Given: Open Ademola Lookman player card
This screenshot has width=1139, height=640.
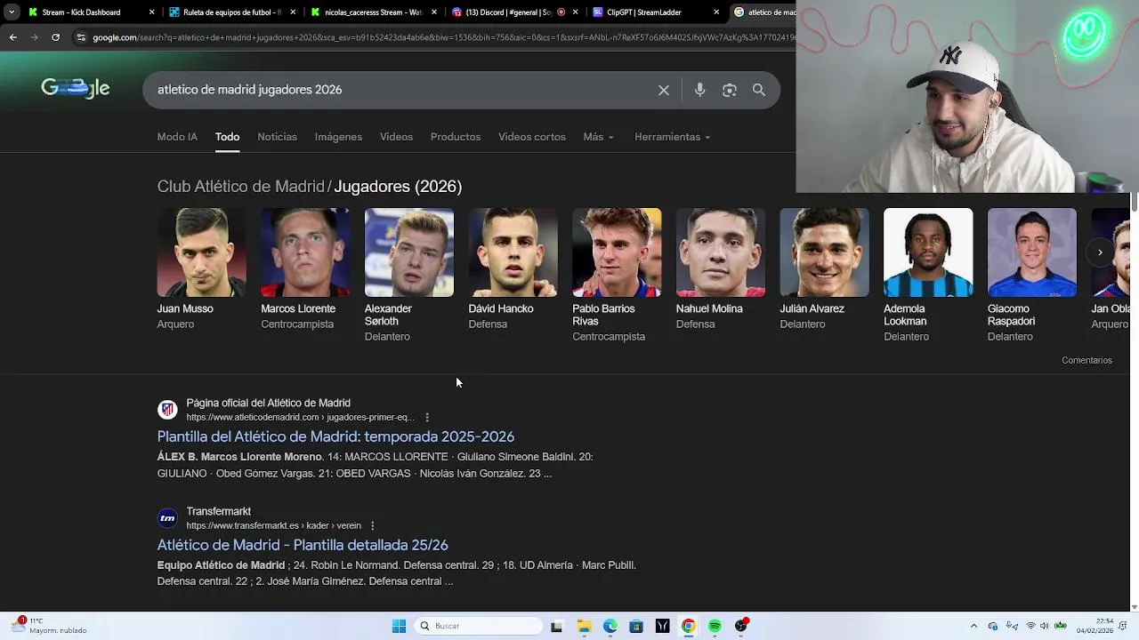Looking at the screenshot, I should click(x=928, y=276).
